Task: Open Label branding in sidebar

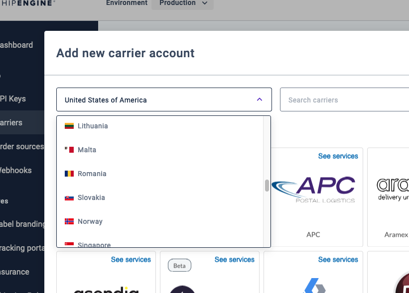Action: point(22,224)
